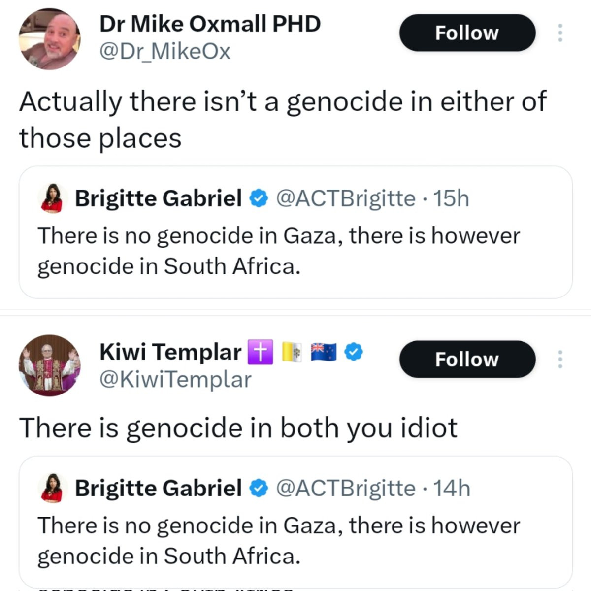
Task: Click Kiwi Templar's blue verified badge
Action: coord(353,352)
